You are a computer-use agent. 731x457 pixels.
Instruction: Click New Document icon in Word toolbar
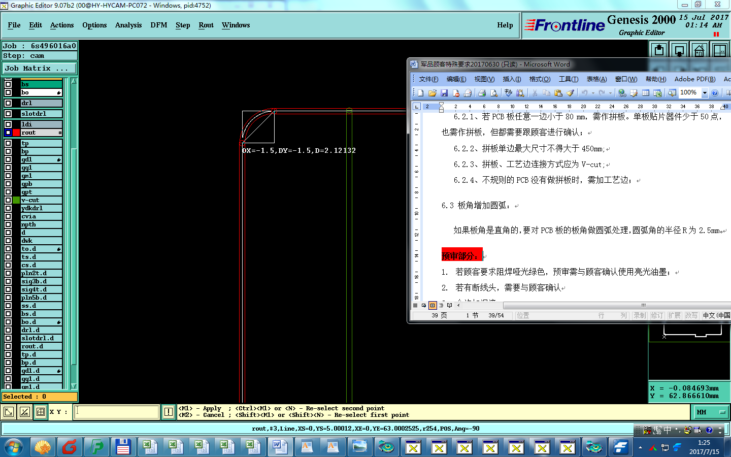[x=421, y=93]
